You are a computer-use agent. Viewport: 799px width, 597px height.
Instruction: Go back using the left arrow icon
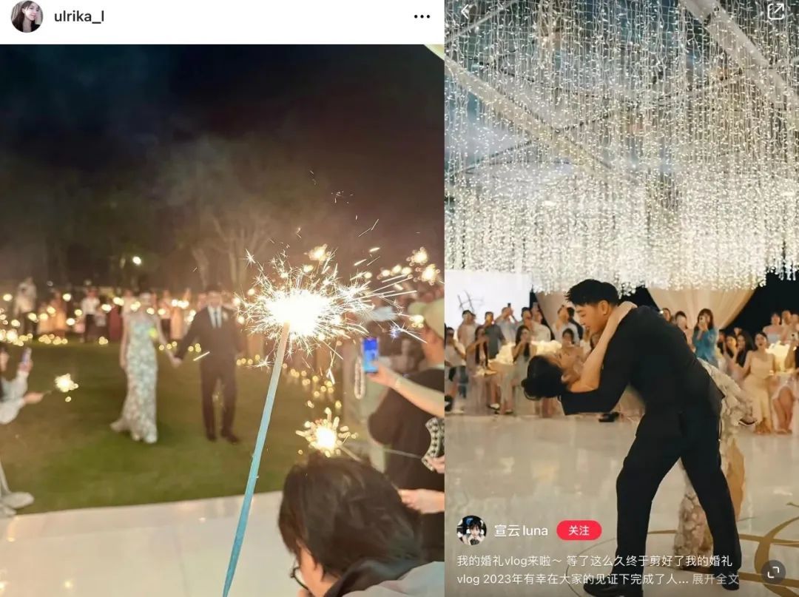(465, 11)
